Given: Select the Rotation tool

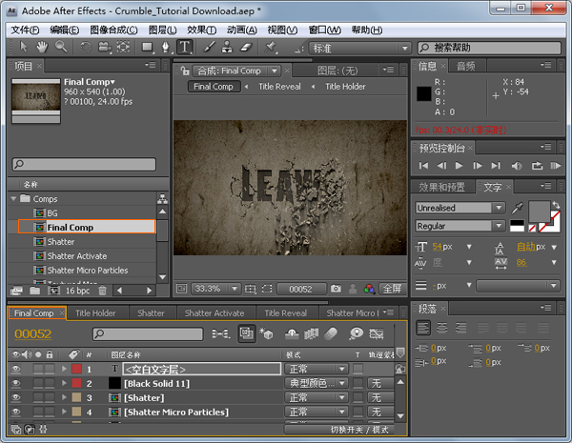Looking at the screenshot, I should tap(86, 47).
